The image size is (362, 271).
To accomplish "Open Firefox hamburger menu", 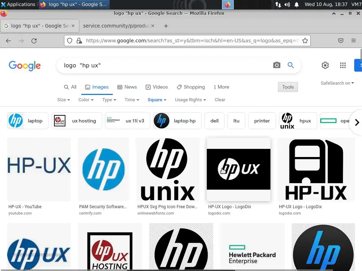I will pos(354,41).
